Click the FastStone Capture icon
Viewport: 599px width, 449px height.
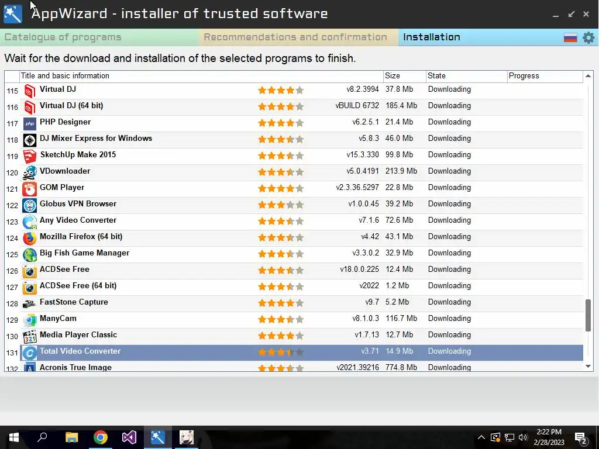click(29, 304)
